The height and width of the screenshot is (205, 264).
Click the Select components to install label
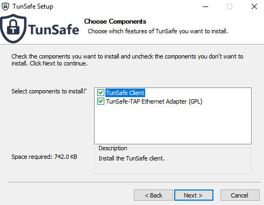tap(48, 91)
